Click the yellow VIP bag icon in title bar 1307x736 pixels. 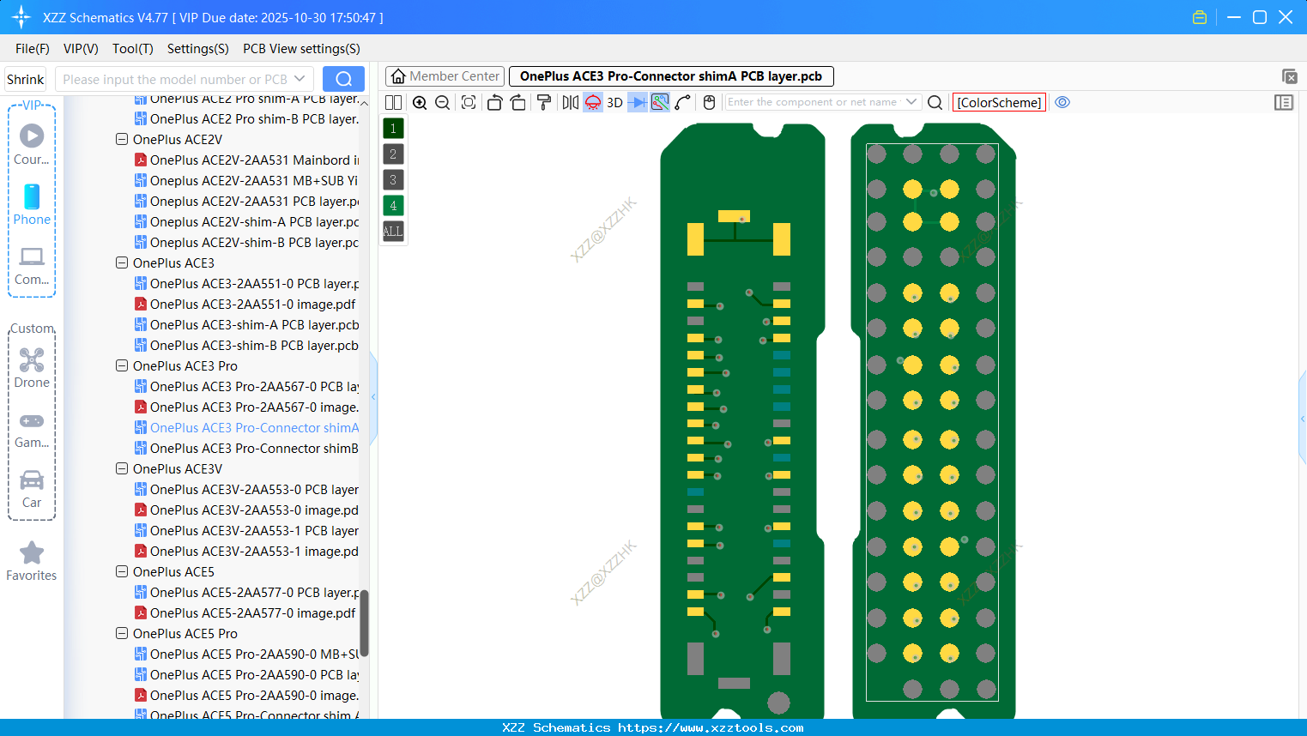[1200, 17]
